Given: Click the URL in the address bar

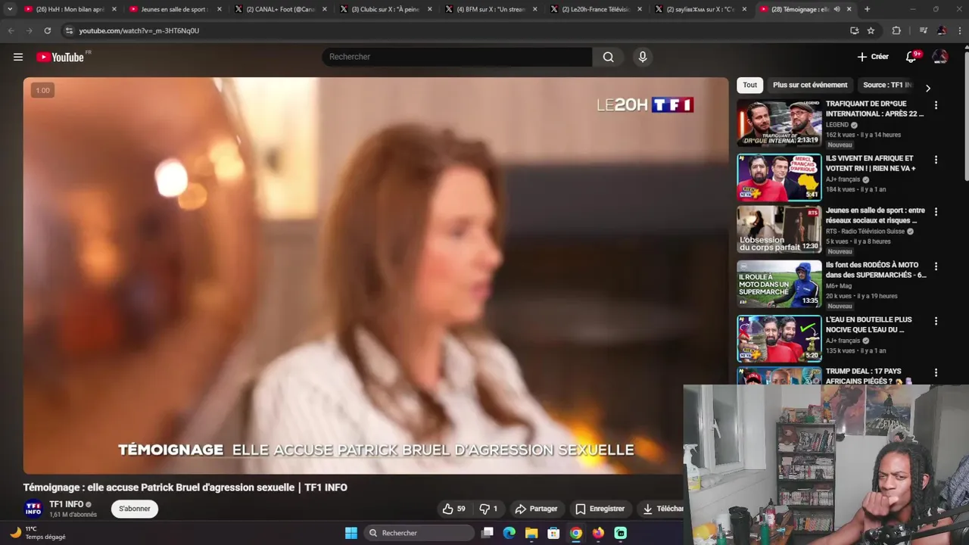Looking at the screenshot, I should (139, 30).
